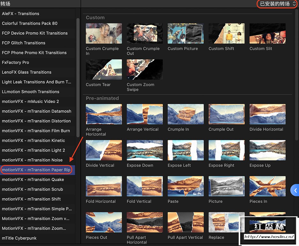Choose motionVFX - mTransition Quake
The image size is (299, 246).
tap(38, 179)
